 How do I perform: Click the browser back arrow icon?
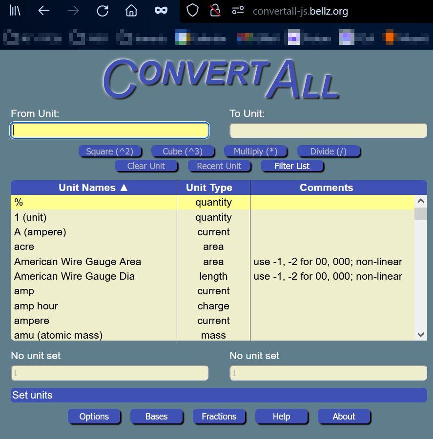44,11
